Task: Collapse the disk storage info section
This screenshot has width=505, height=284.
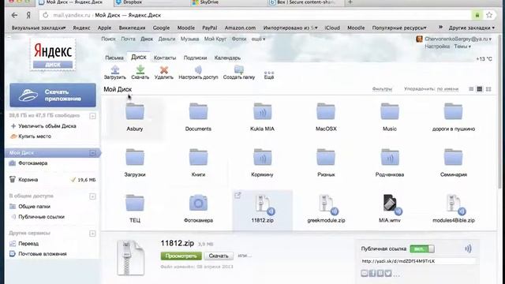Action: pyautogui.click(x=92, y=116)
